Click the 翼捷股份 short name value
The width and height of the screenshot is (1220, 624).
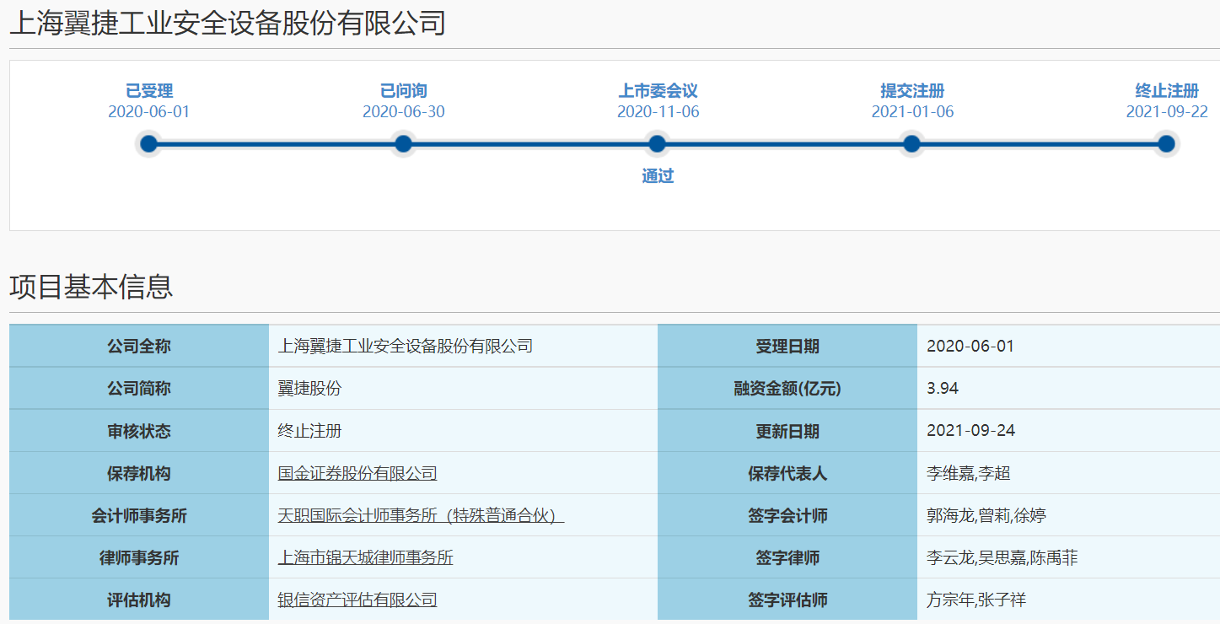click(309, 389)
